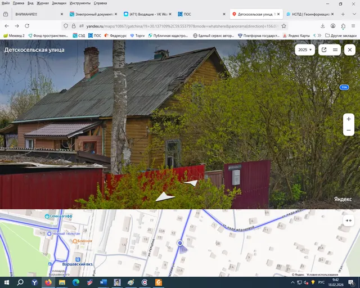Go back to previous page
This screenshot has width=360, height=288.
7,26
